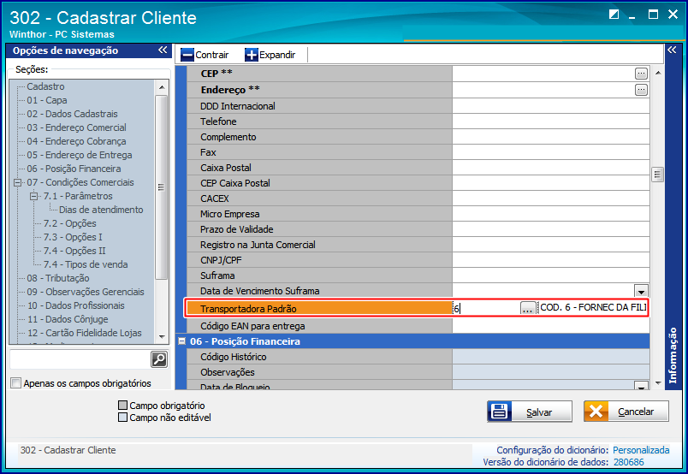The height and width of the screenshot is (474, 688).
Task: Open the Transportadora Padrão search ellipsis button
Action: coord(528,308)
